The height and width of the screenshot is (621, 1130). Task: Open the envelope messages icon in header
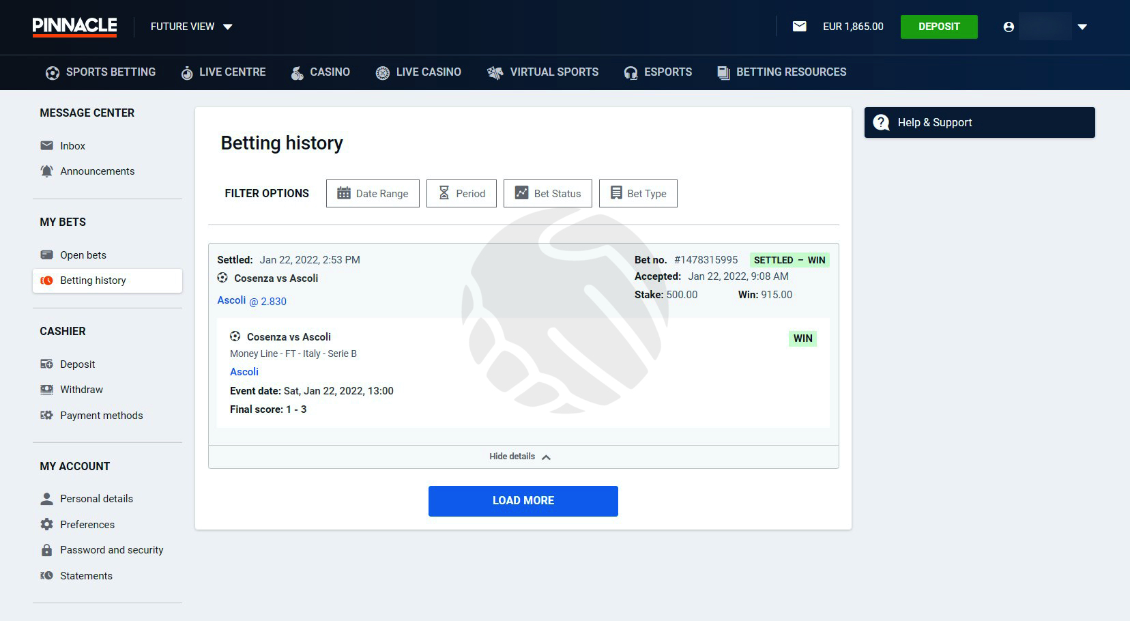[799, 27]
